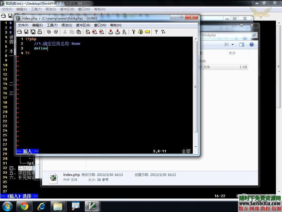Click the Load session icon in GVIM2 toolbar
The image size is (282, 212).
coord(111,32)
